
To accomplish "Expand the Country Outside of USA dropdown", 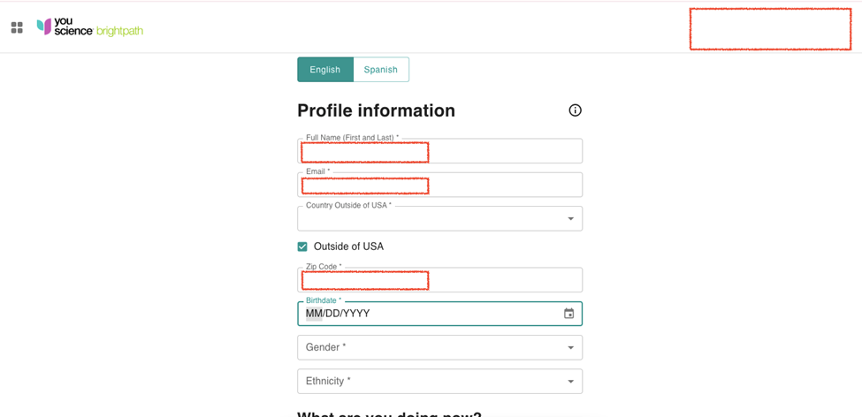I will coord(433,219).
